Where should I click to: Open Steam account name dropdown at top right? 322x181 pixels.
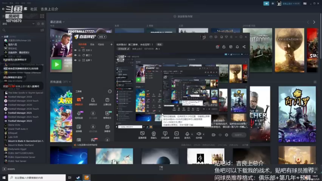291,4
